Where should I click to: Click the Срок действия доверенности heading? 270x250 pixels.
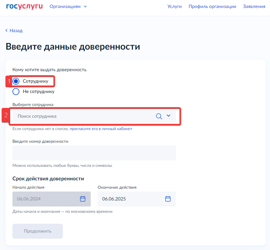pyautogui.click(x=48, y=179)
